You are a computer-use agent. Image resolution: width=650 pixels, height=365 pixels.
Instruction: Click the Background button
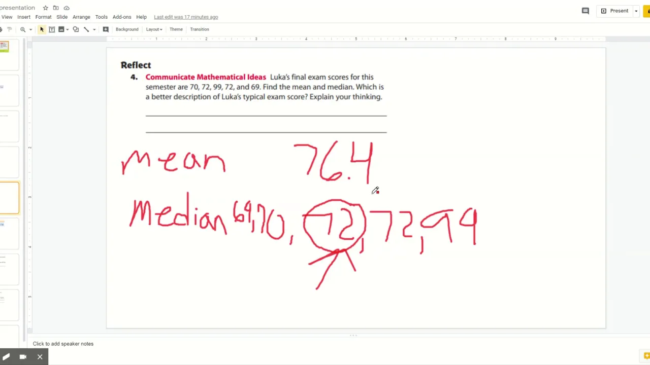click(127, 29)
